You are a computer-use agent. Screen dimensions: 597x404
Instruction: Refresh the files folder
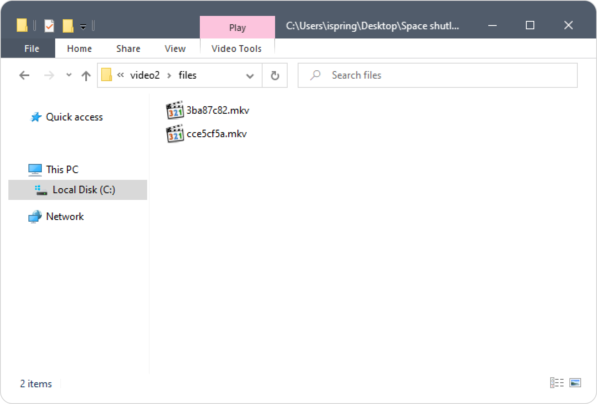[275, 76]
